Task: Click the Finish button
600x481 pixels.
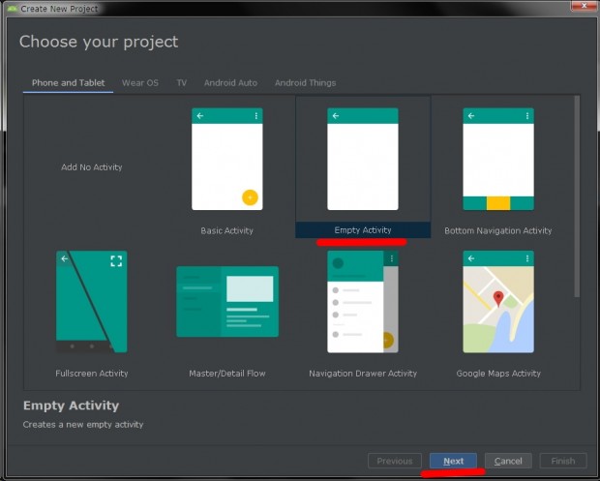Action: click(562, 462)
